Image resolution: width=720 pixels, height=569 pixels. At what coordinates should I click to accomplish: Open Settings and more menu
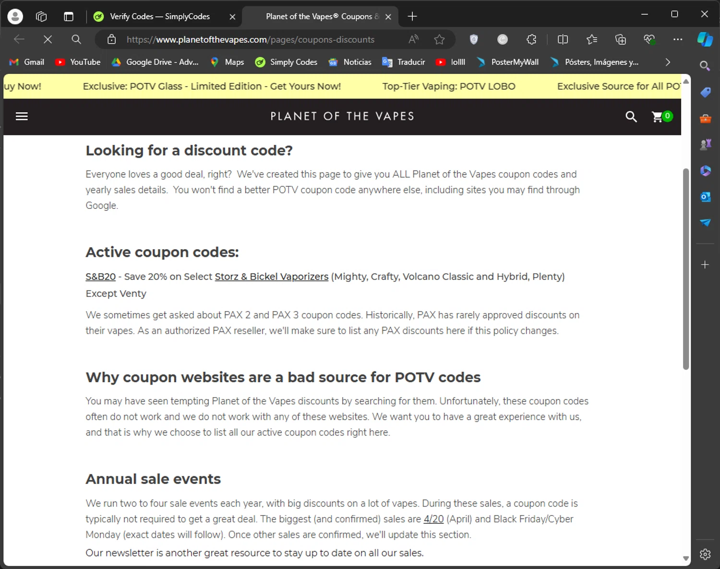point(678,39)
